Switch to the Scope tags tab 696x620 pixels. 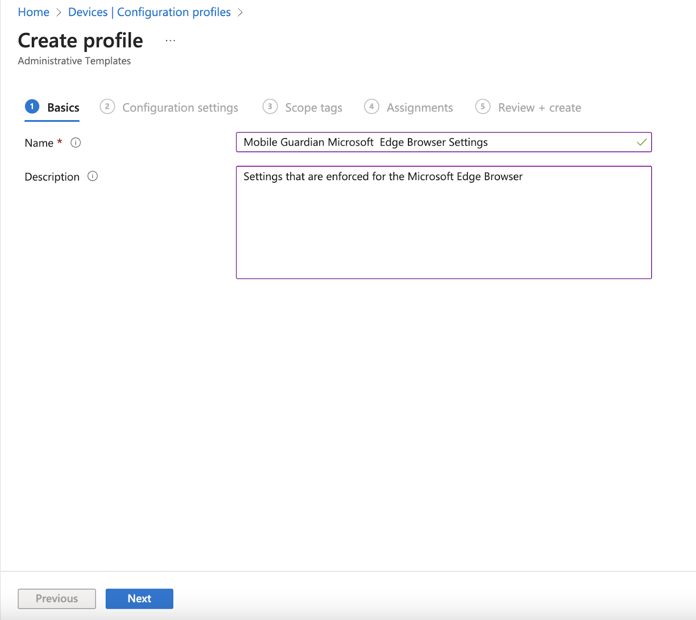click(313, 107)
